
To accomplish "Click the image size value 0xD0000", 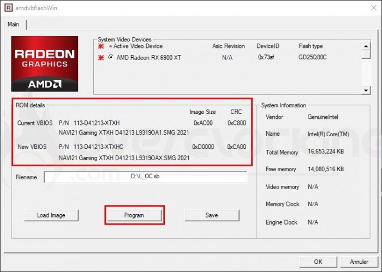I will click(203, 147).
